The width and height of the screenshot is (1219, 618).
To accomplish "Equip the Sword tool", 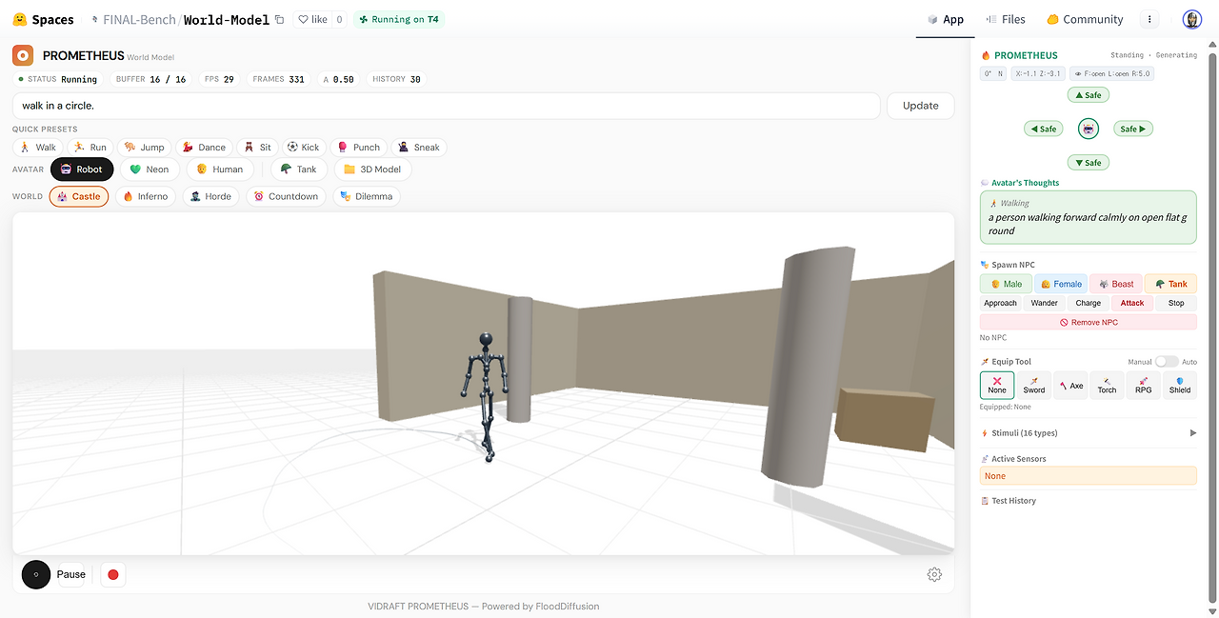I will pyautogui.click(x=1034, y=385).
